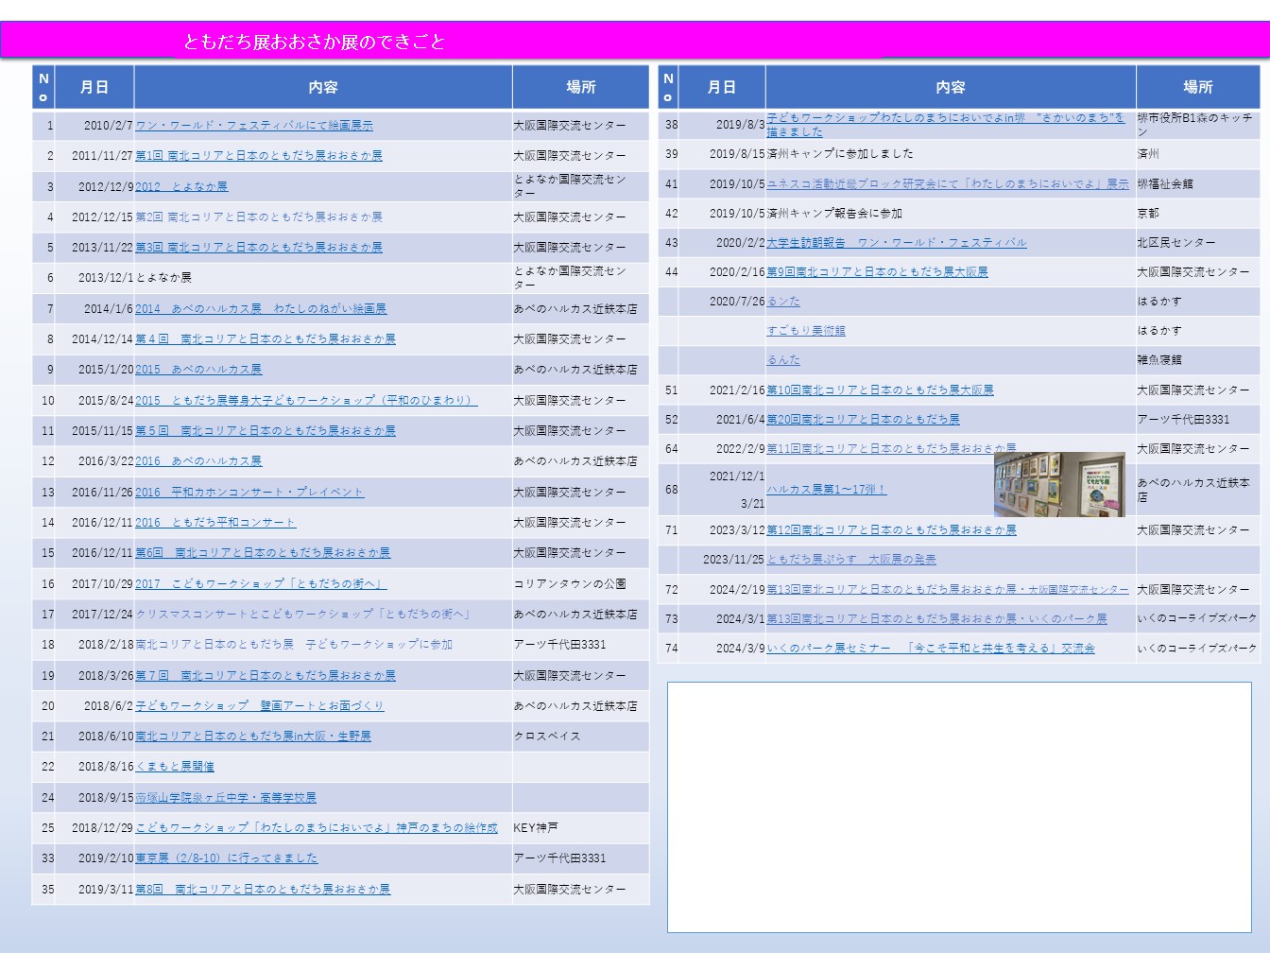The height and width of the screenshot is (953, 1270).
Task: Click the すごもり美術館 link
Action: click(805, 331)
